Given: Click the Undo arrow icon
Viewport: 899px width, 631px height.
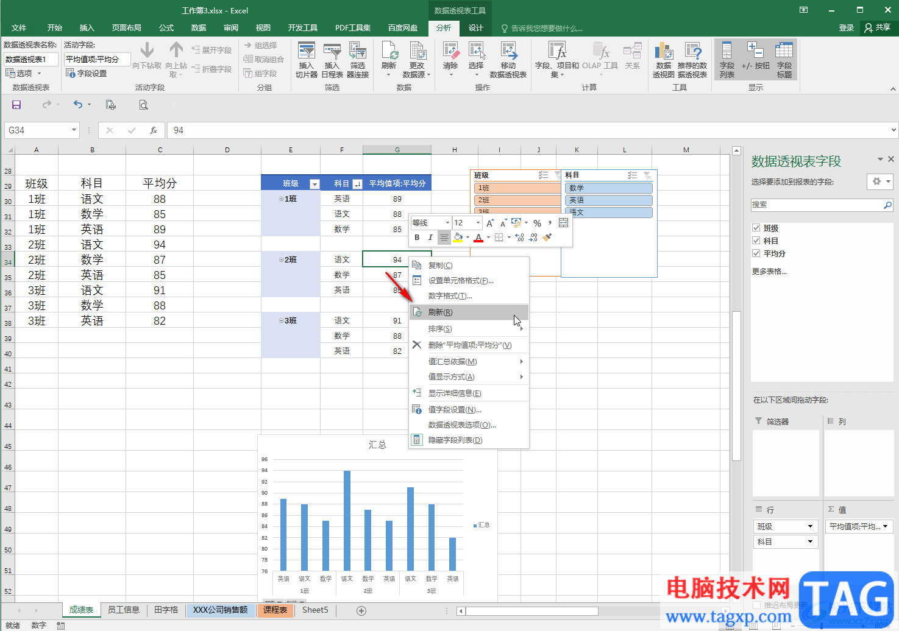Looking at the screenshot, I should (x=78, y=105).
